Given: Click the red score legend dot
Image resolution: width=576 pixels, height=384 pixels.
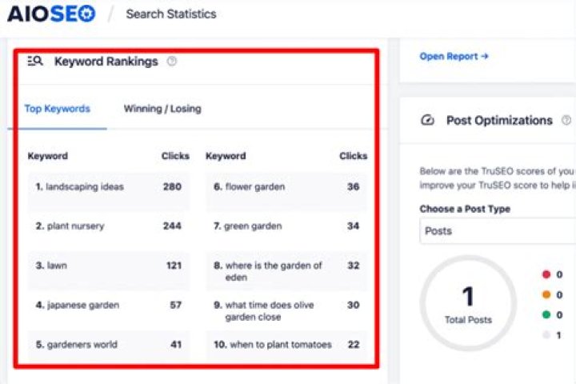Looking at the screenshot, I should [546, 274].
